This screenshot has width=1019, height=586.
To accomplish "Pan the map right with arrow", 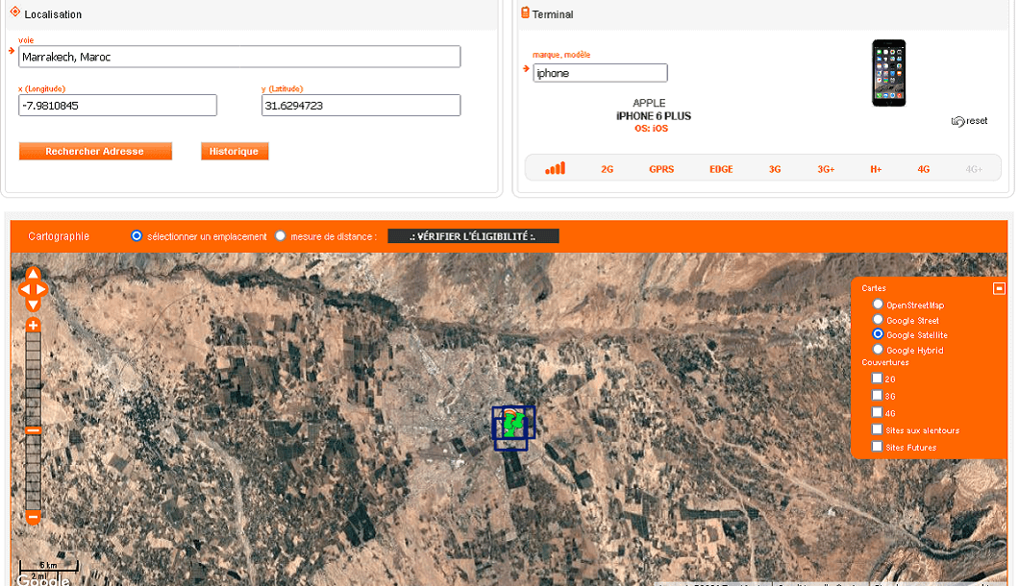I will coord(42,289).
